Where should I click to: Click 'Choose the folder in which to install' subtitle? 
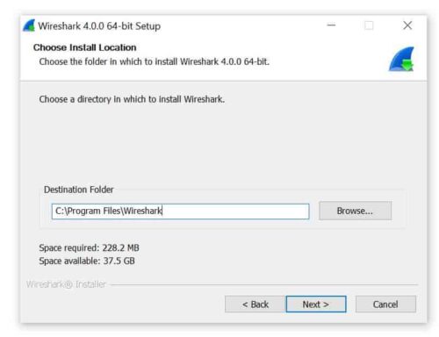(155, 61)
